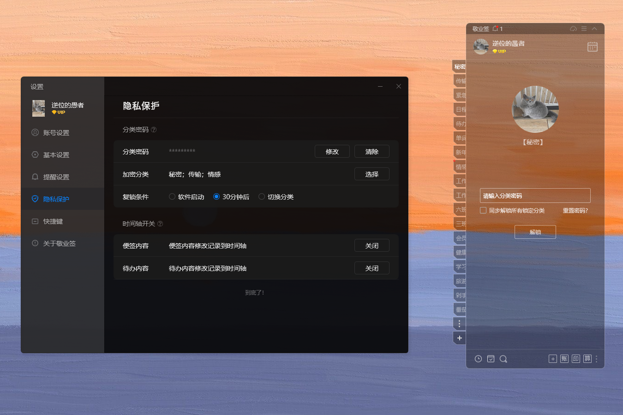Image resolution: width=623 pixels, height=415 pixels.
Task: Click 修改 button for category password
Action: tap(332, 152)
